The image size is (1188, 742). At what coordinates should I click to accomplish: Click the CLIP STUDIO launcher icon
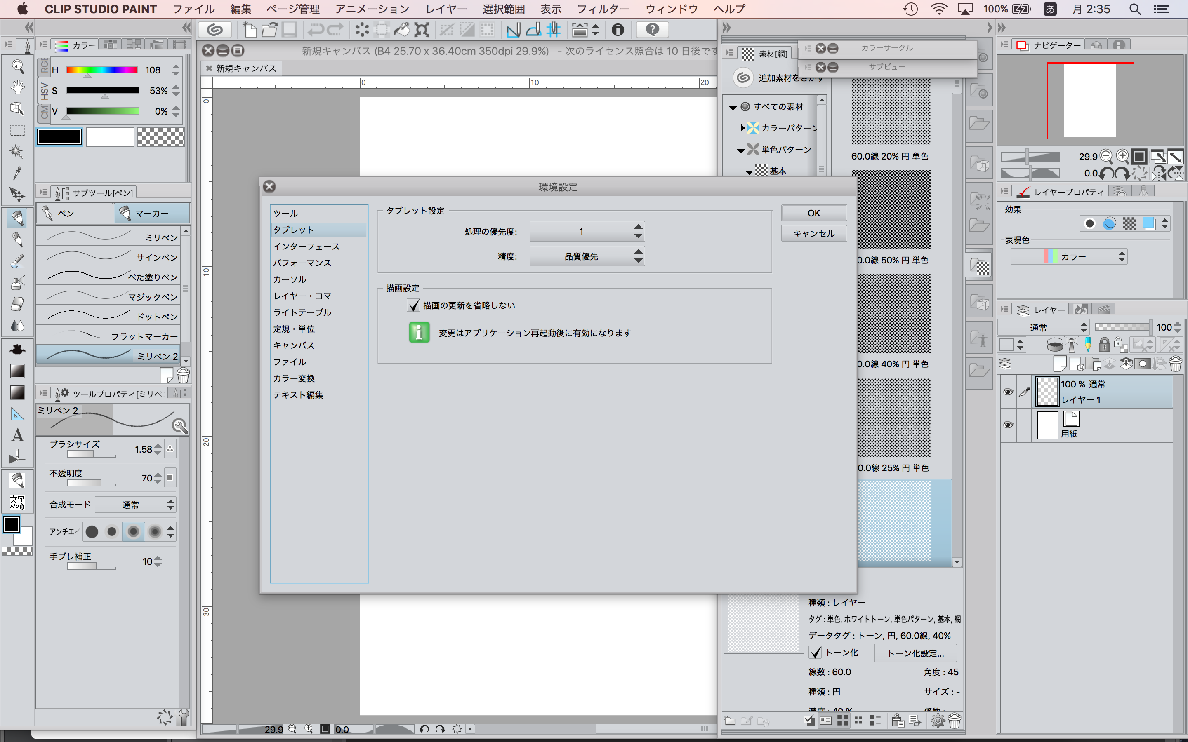[x=214, y=30]
